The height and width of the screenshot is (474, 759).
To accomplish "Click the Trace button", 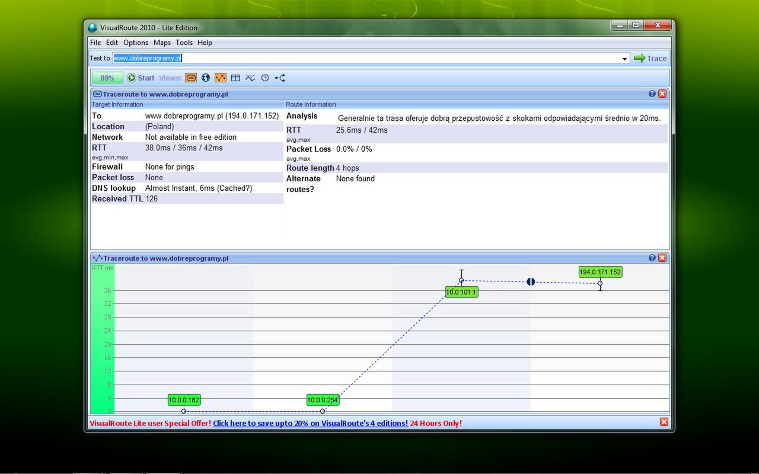I will [650, 58].
